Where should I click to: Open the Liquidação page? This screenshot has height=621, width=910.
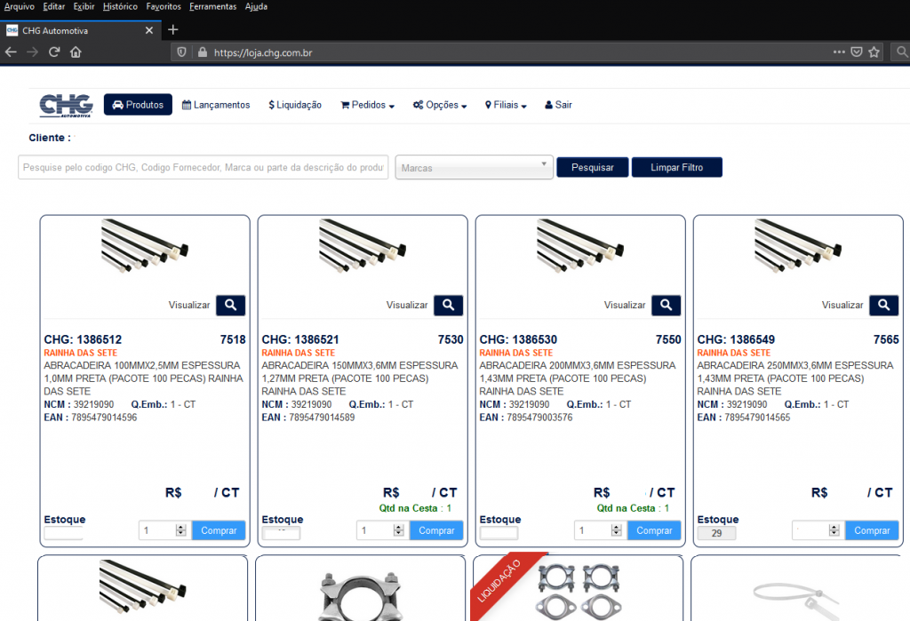(x=295, y=105)
